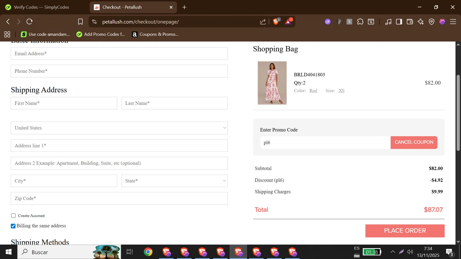Click the address bar URL petallush.com/checkout/onepage/
Screen dimensions: 461x259
point(140,22)
